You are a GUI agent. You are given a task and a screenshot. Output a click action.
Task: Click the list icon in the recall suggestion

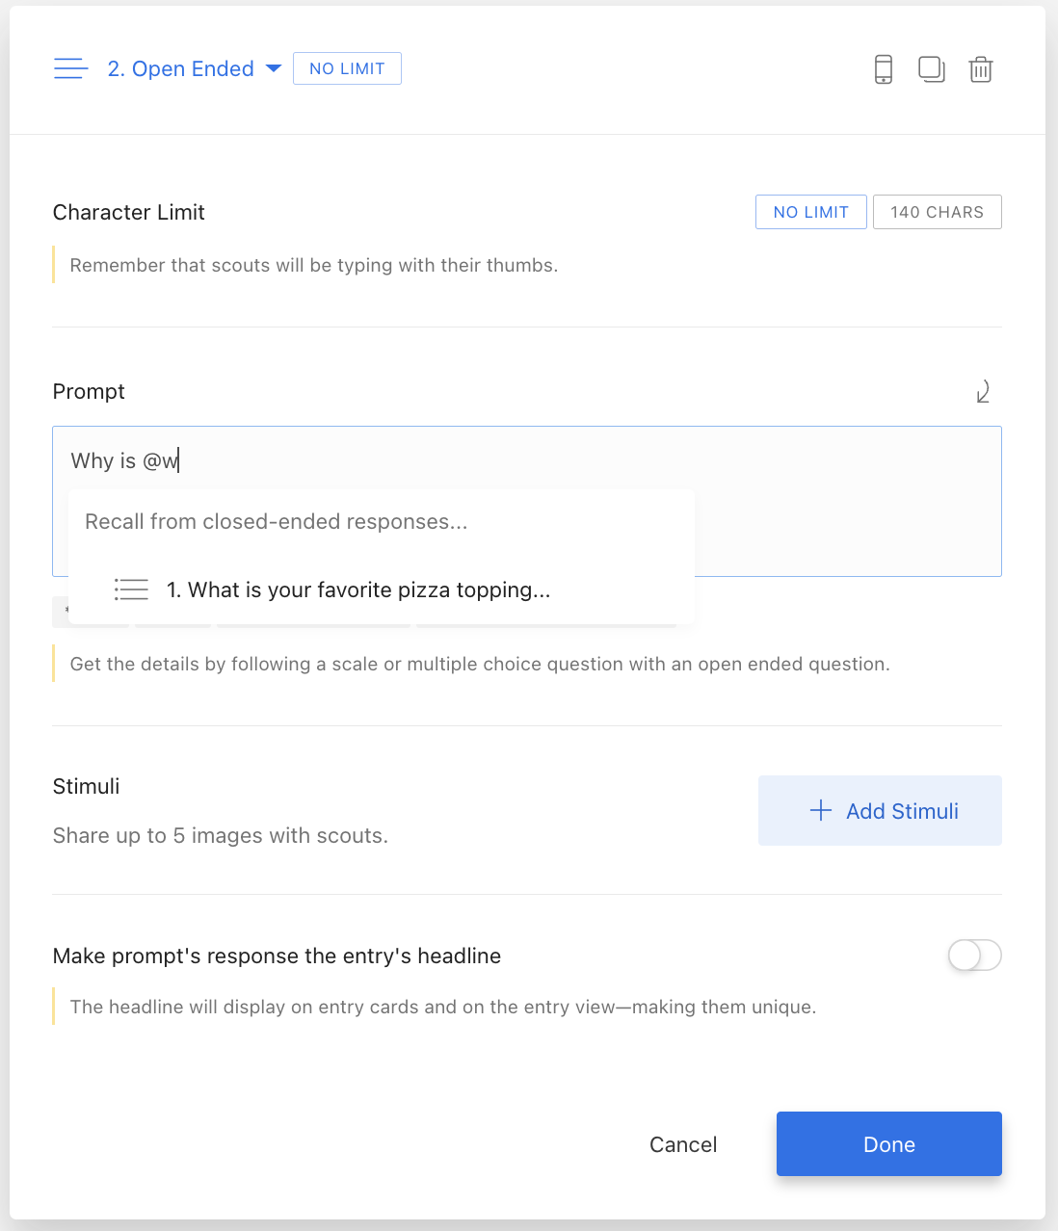tap(131, 589)
